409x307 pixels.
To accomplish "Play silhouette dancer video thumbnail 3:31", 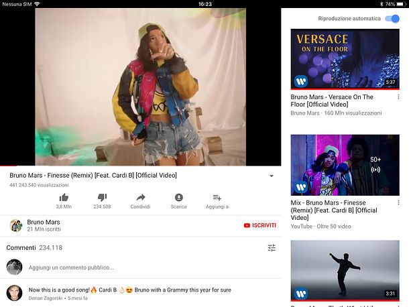I will tap(345, 271).
